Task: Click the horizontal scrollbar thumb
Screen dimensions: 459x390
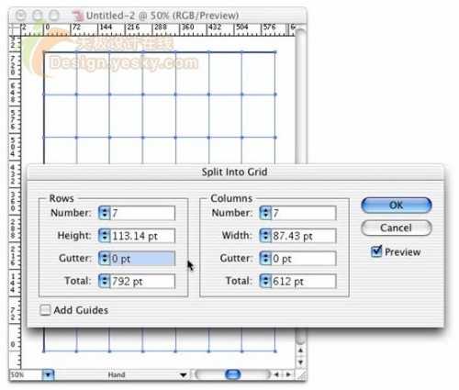Action: (233, 374)
